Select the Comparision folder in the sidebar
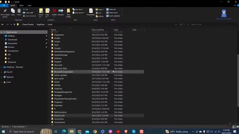This screenshot has height=134, width=239. (13, 51)
